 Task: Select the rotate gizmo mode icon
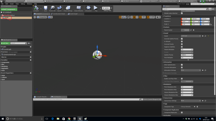123,17
